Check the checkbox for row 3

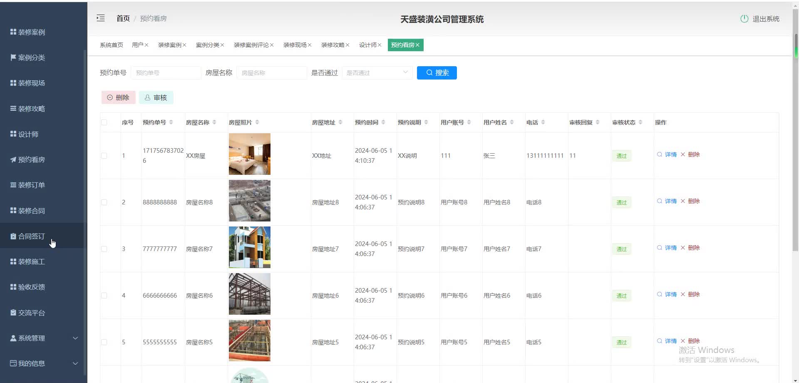(104, 249)
